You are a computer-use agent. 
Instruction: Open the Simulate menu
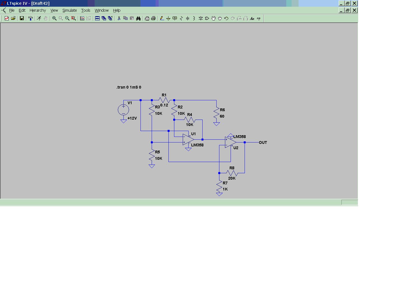(69, 10)
